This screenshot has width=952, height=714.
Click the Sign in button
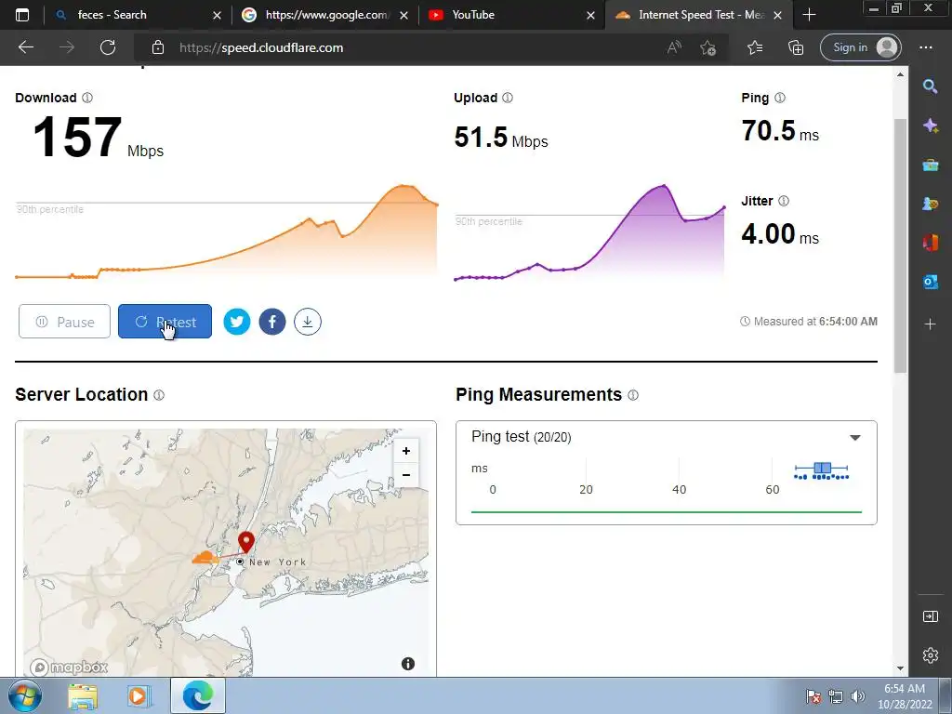pyautogui.click(x=861, y=47)
